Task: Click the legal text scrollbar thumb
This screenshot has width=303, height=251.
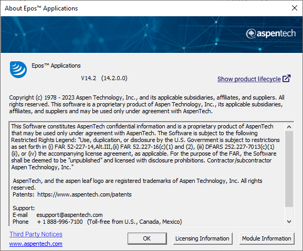Action: [x=289, y=169]
